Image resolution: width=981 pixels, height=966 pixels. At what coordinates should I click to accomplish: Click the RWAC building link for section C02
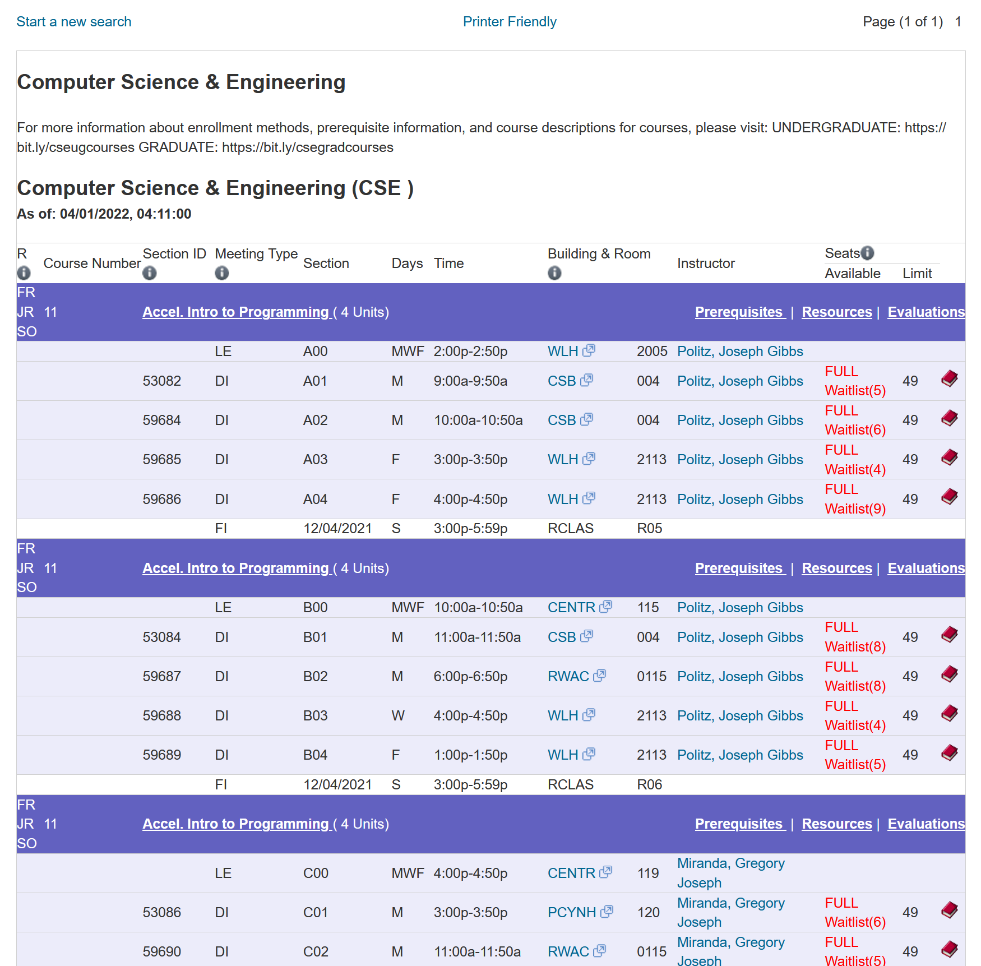tap(568, 952)
